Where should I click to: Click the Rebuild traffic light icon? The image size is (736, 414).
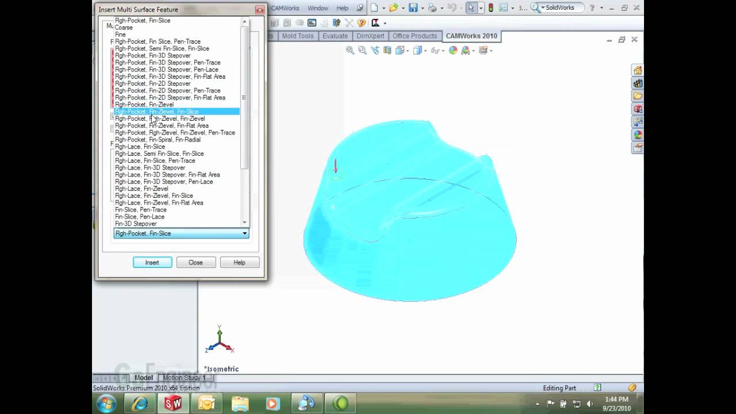[490, 7]
